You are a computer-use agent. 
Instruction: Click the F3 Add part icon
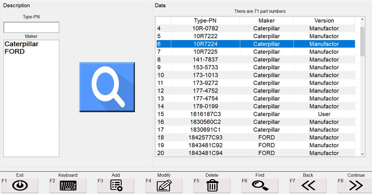(x=116, y=186)
